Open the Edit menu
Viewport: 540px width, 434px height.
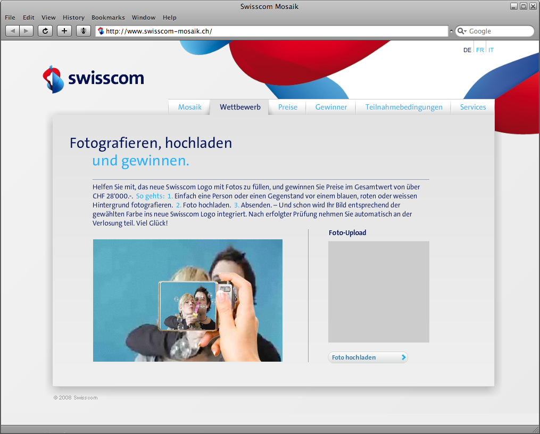pos(29,18)
